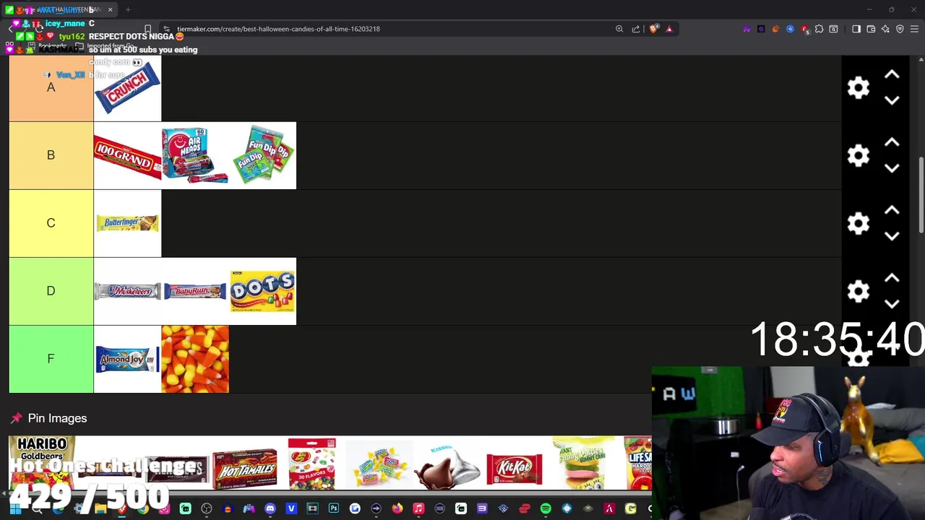
Task: Select the Crunch bar in tier A
Action: (127, 87)
